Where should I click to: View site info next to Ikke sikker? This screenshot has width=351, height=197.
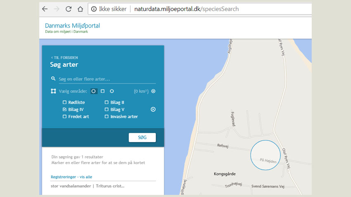tap(94, 9)
